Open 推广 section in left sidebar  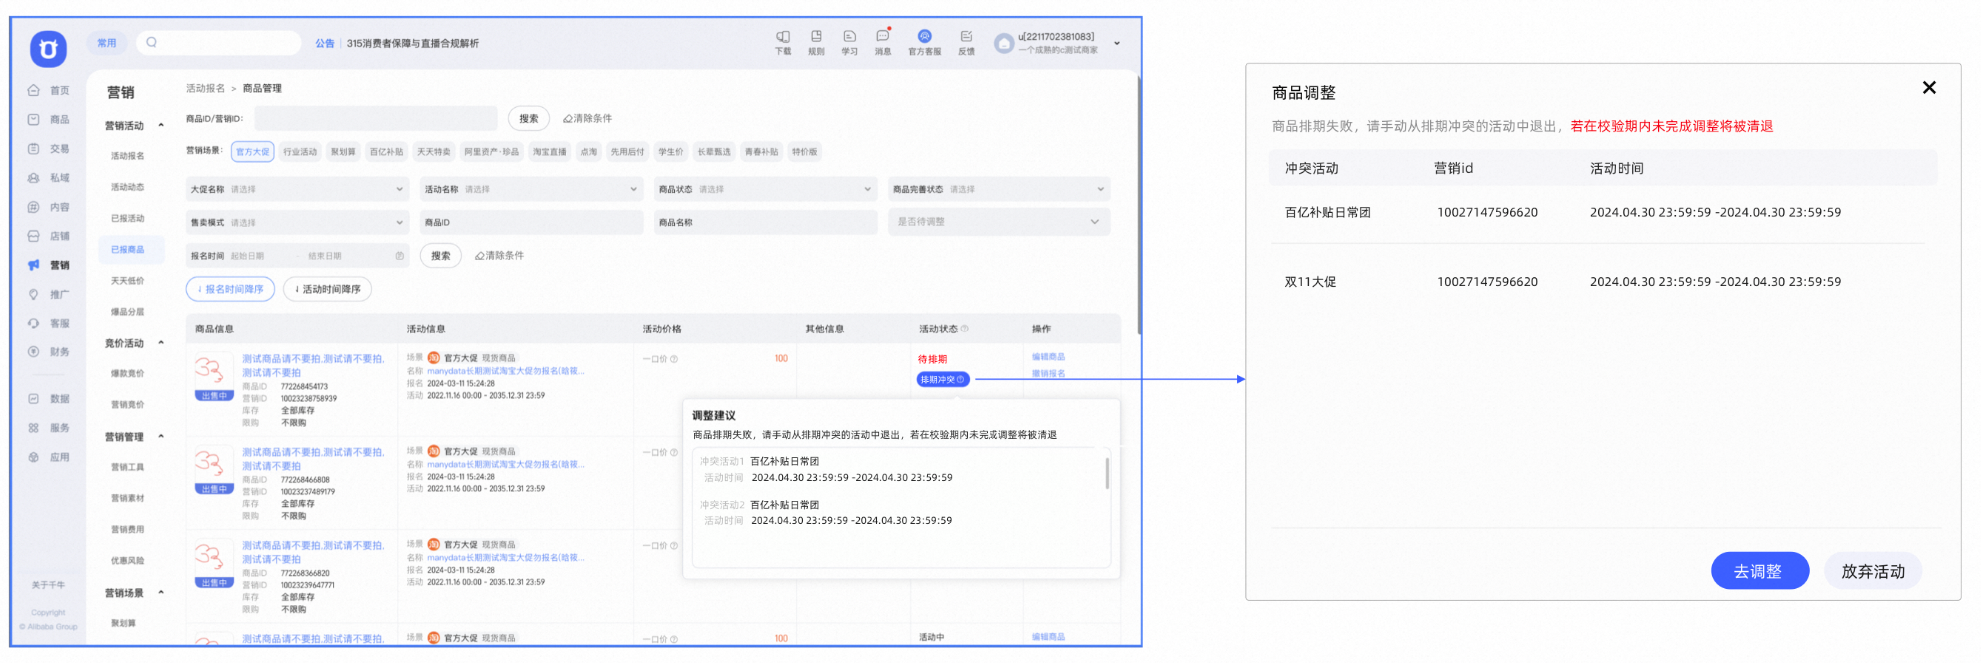48,294
